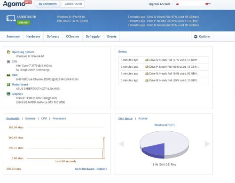235x183 pixels.
Task: Switch graph to Processes
Action: click(59, 119)
